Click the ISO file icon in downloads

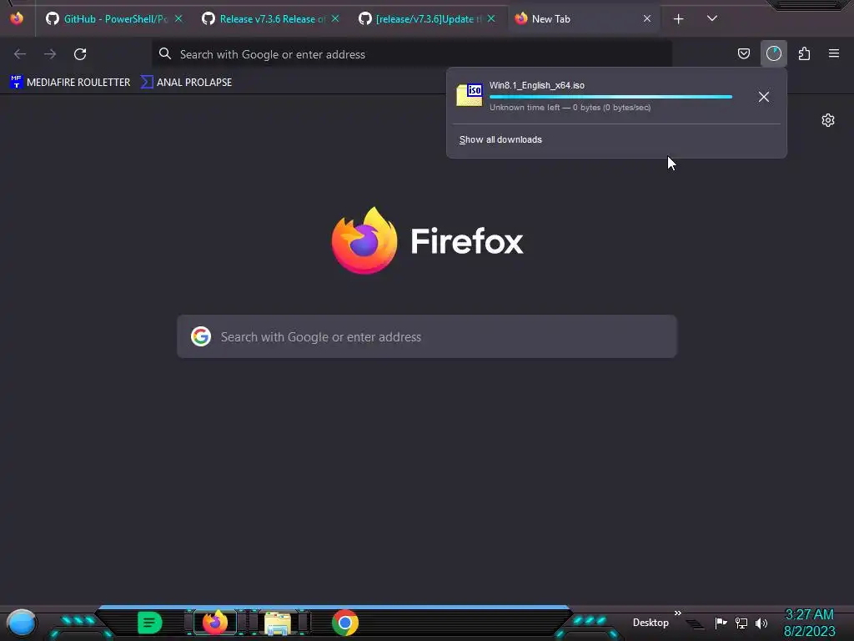470,95
